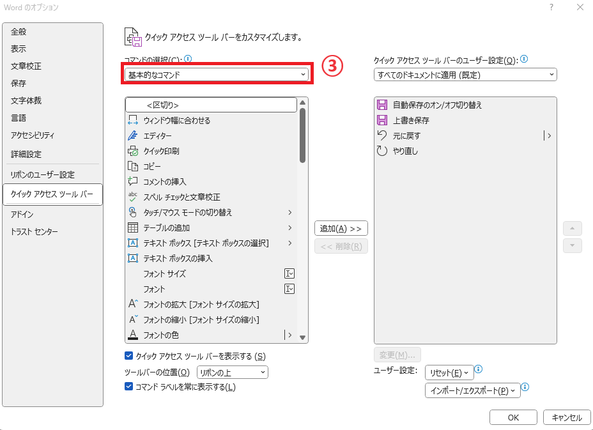Image resolution: width=593 pixels, height=430 pixels.
Task: Click the move up arrow button
Action: coord(572,229)
